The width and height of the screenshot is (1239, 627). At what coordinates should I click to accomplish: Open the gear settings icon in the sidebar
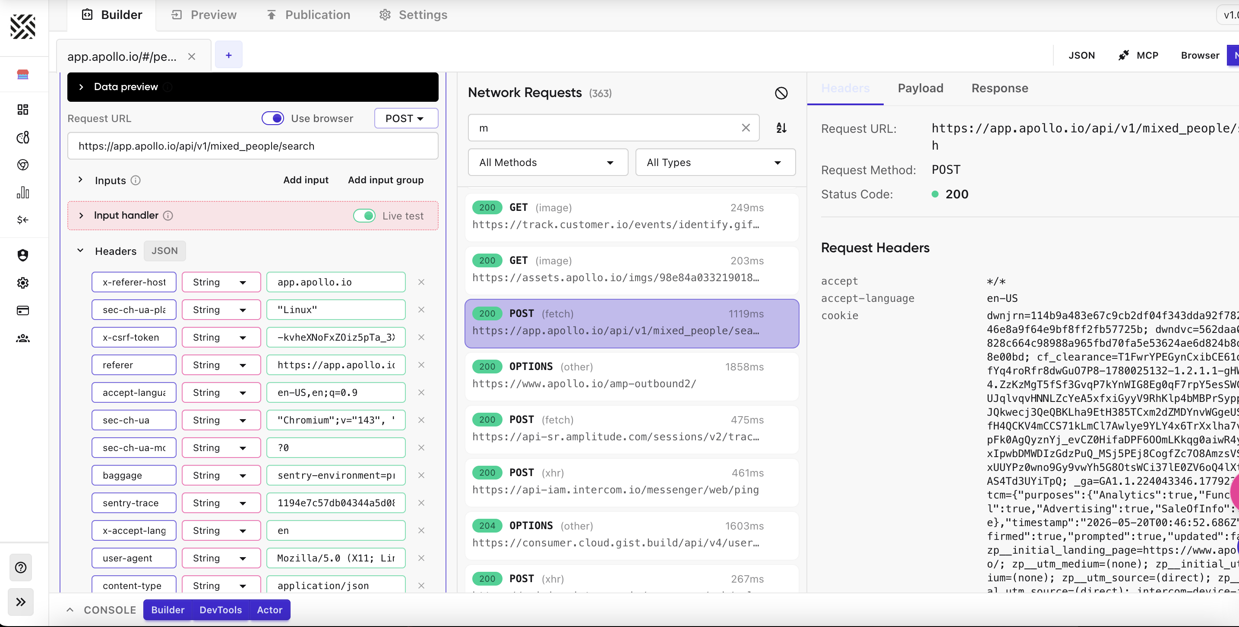point(22,282)
